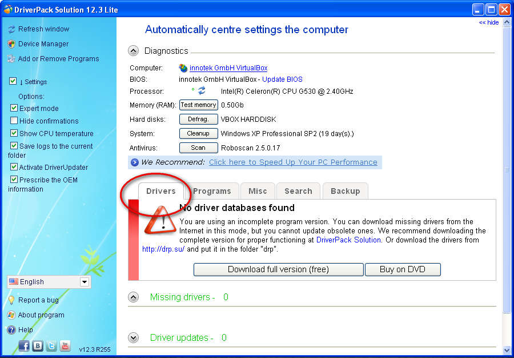Open the Backup tab
The image size is (514, 358).
coord(345,191)
